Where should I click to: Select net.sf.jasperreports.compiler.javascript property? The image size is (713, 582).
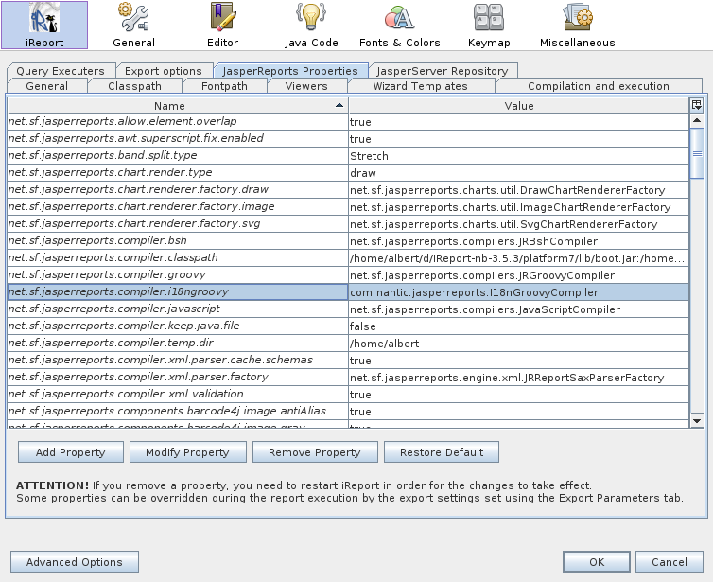click(x=178, y=309)
